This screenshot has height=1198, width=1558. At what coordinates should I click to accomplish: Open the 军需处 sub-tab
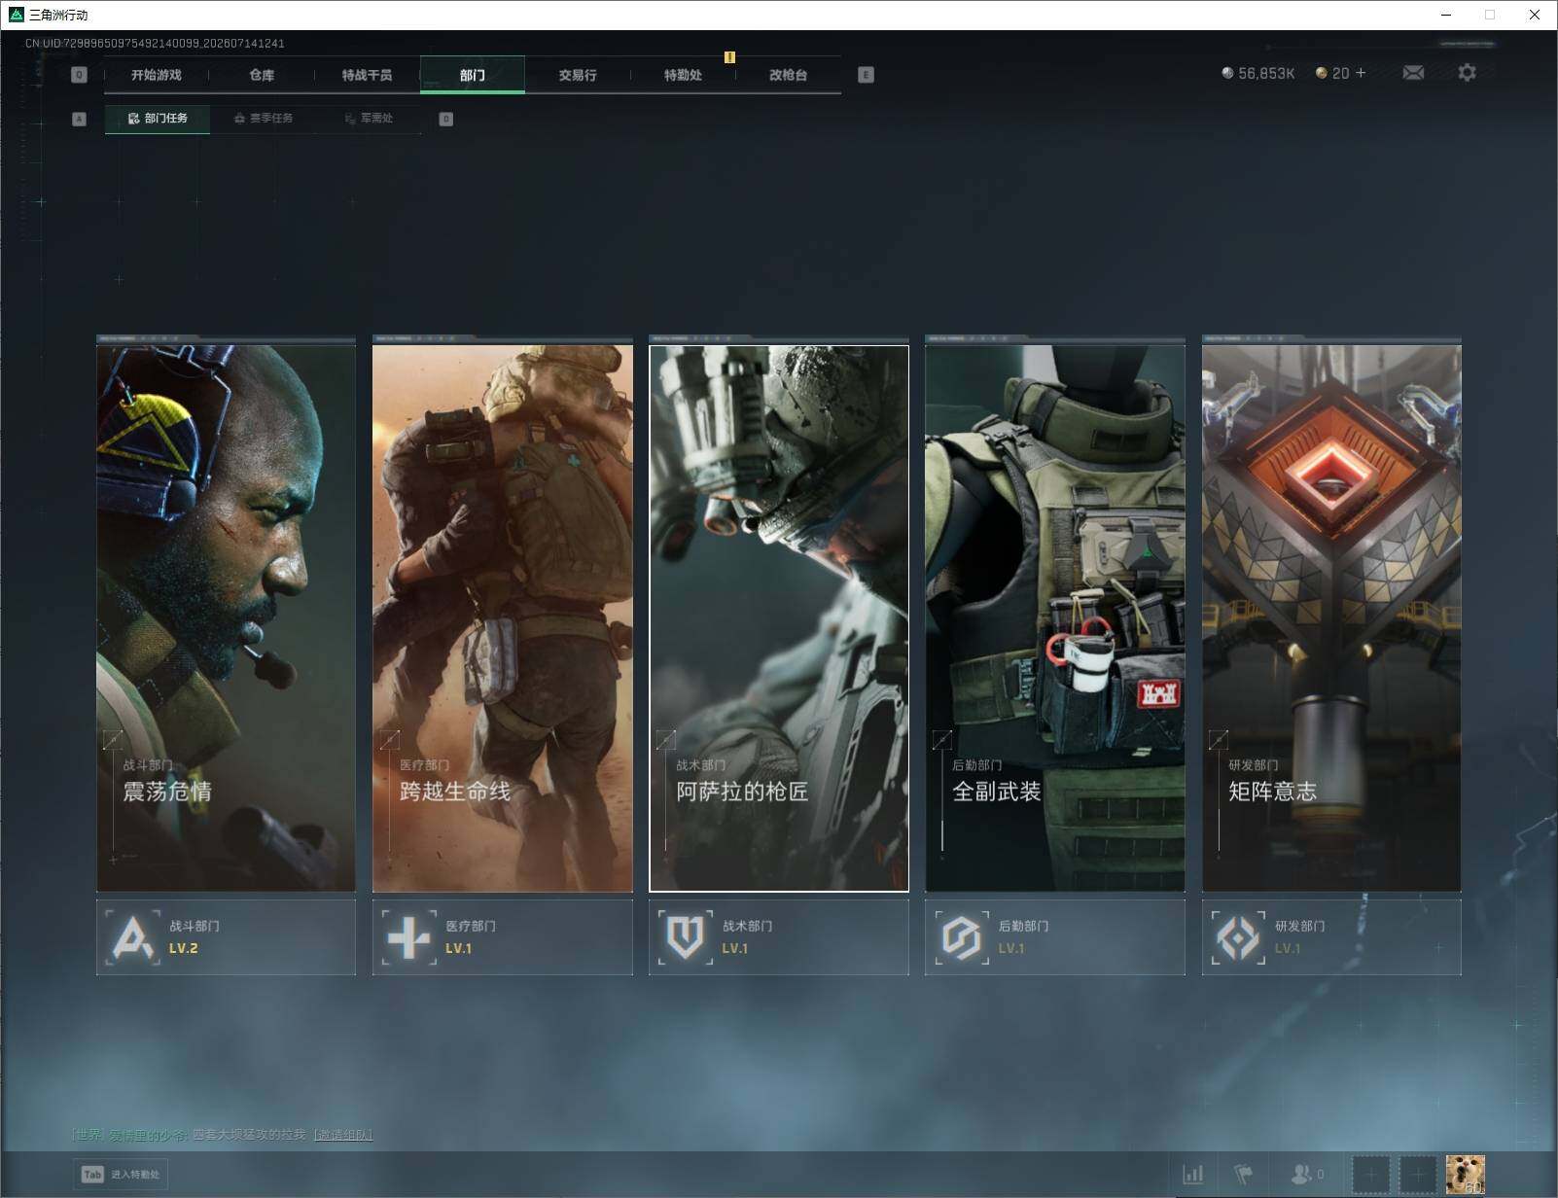[369, 119]
